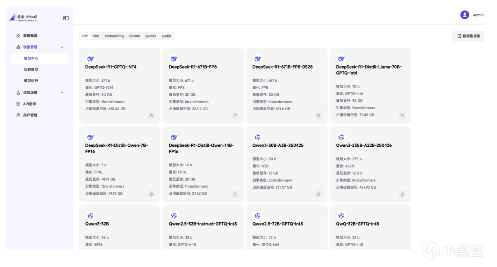Switch to the llm tab

[85, 36]
